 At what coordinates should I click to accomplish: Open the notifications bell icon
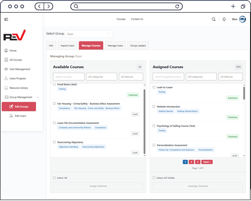point(224,19)
